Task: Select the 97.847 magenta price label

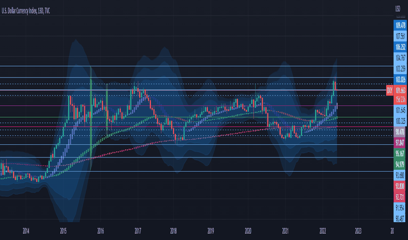Action: (x=400, y=143)
